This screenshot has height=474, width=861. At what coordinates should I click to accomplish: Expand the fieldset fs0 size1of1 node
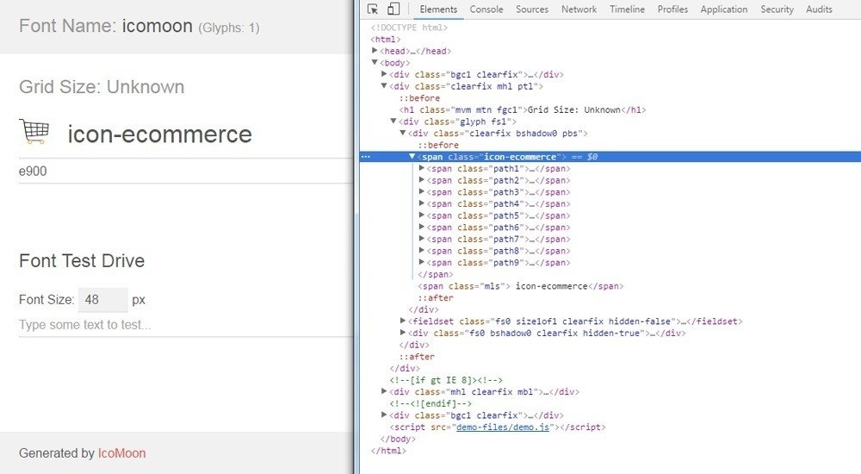402,321
